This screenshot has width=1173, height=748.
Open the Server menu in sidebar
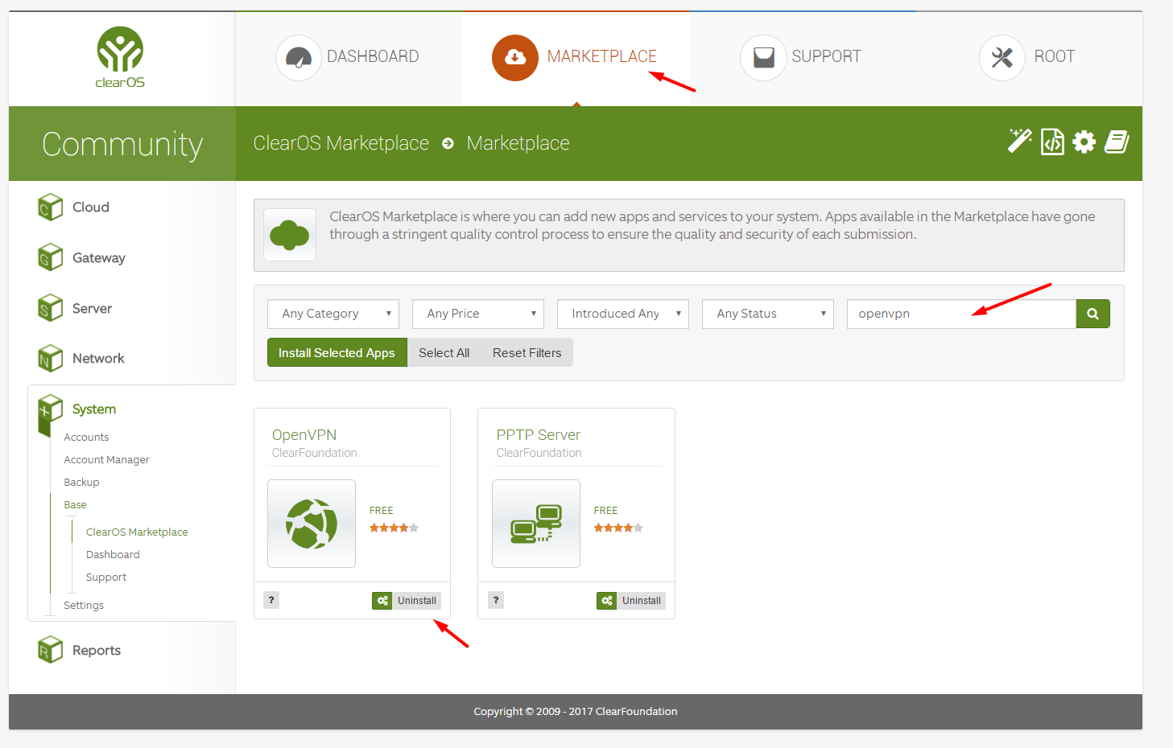pyautogui.click(x=93, y=308)
